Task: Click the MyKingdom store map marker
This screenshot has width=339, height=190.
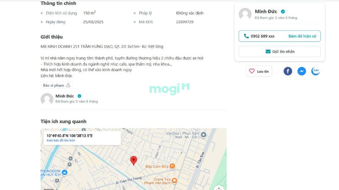Action: pos(64,172)
